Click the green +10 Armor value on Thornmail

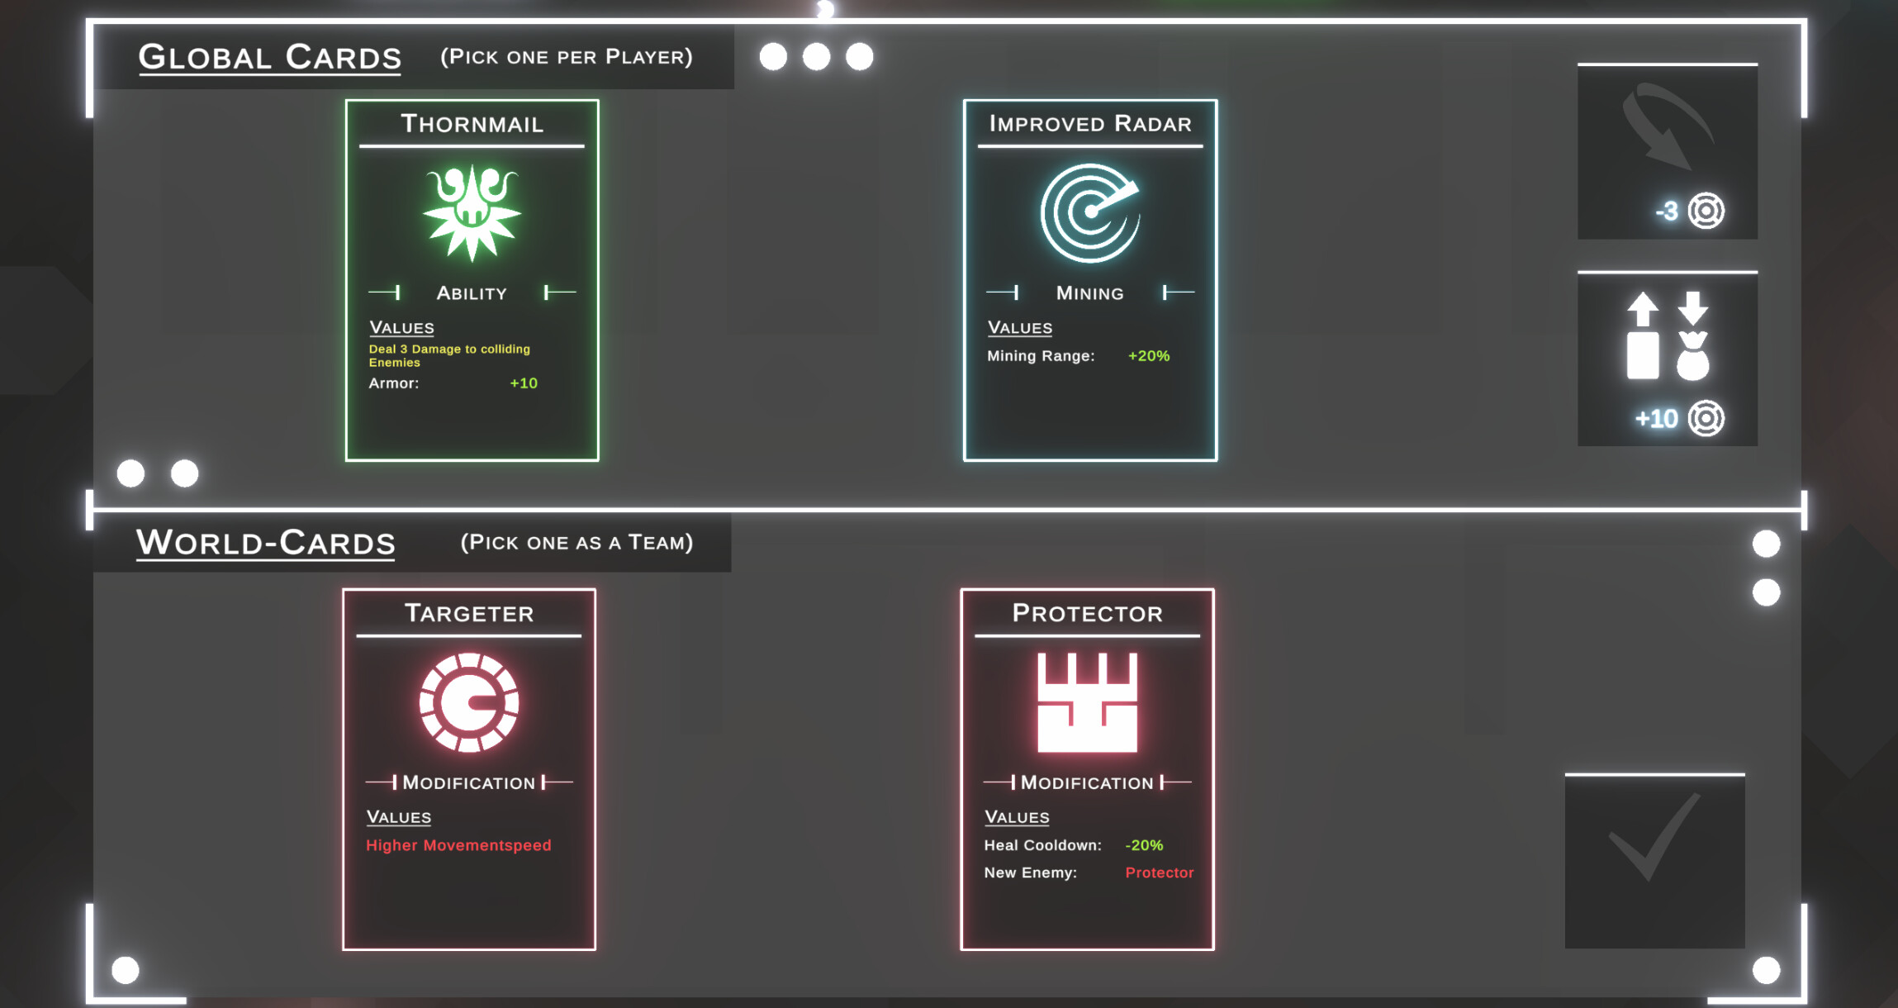coord(524,383)
